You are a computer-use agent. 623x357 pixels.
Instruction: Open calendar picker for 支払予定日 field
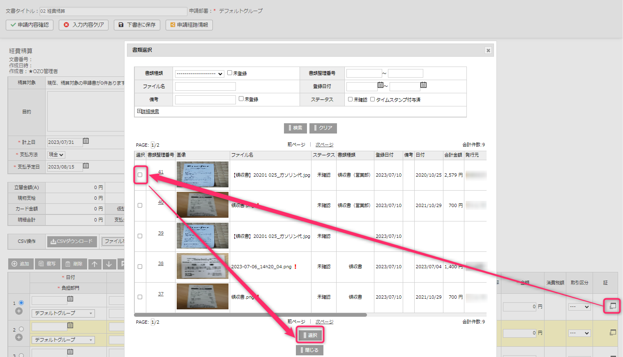[x=86, y=166]
